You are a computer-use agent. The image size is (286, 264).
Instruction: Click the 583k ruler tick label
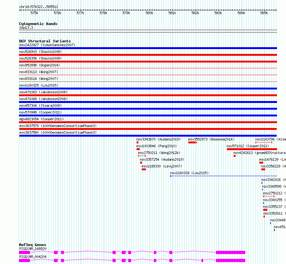[218, 13]
